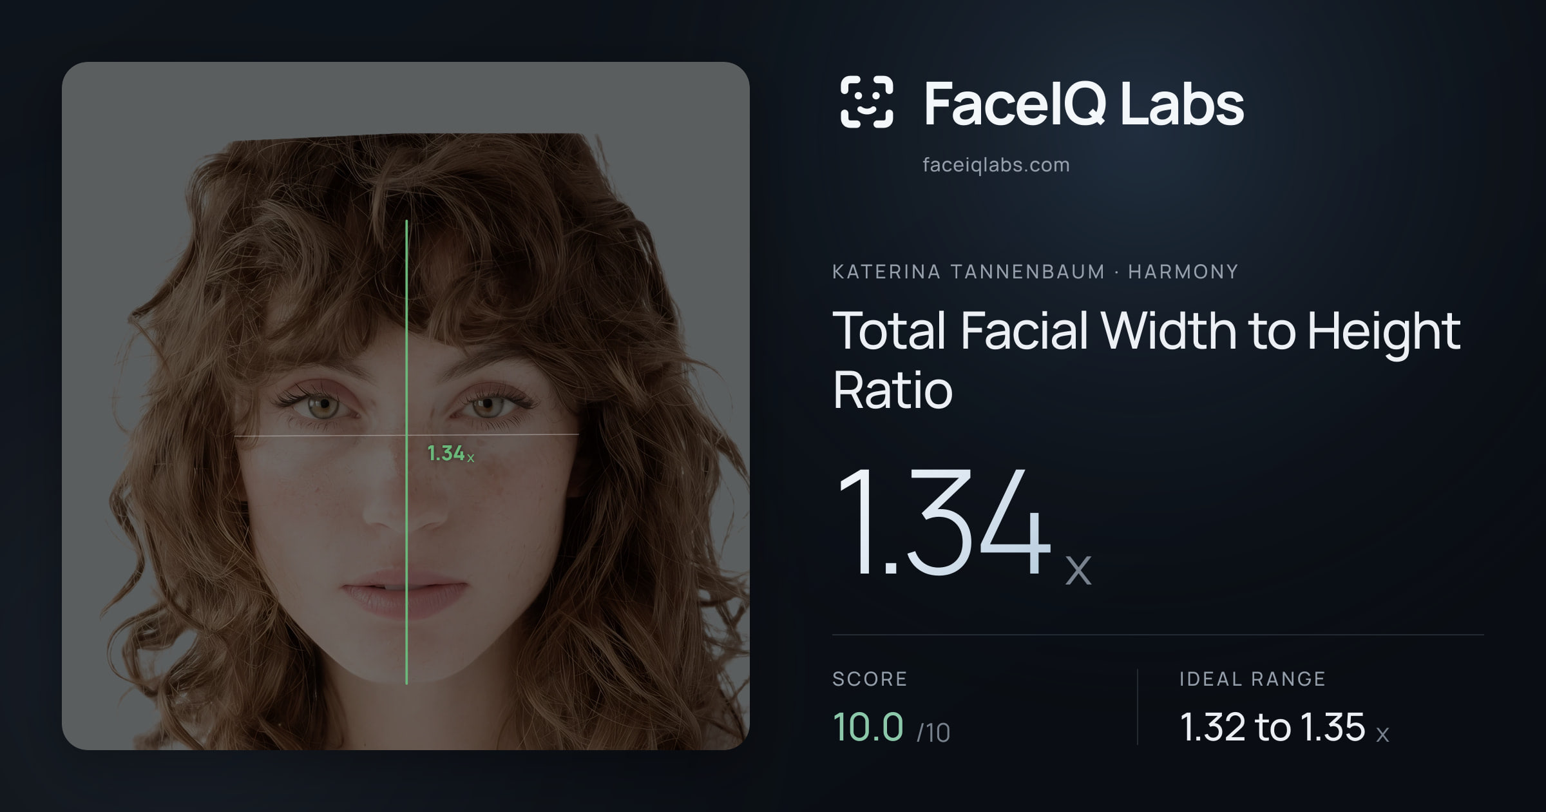Click the face photo thumbnail
Viewport: 1546px width, 812px height.
coord(406,406)
